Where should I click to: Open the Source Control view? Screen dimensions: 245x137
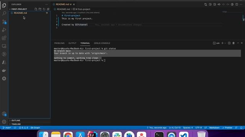tap(4, 22)
